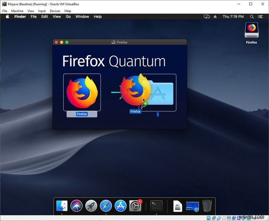Open VirtualBox Devices menu
This screenshot has width=269, height=221.
[x=55, y=11]
